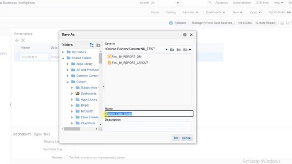Click folder tree scroll down arrow
The width and height of the screenshot is (292, 164).
click(100, 124)
